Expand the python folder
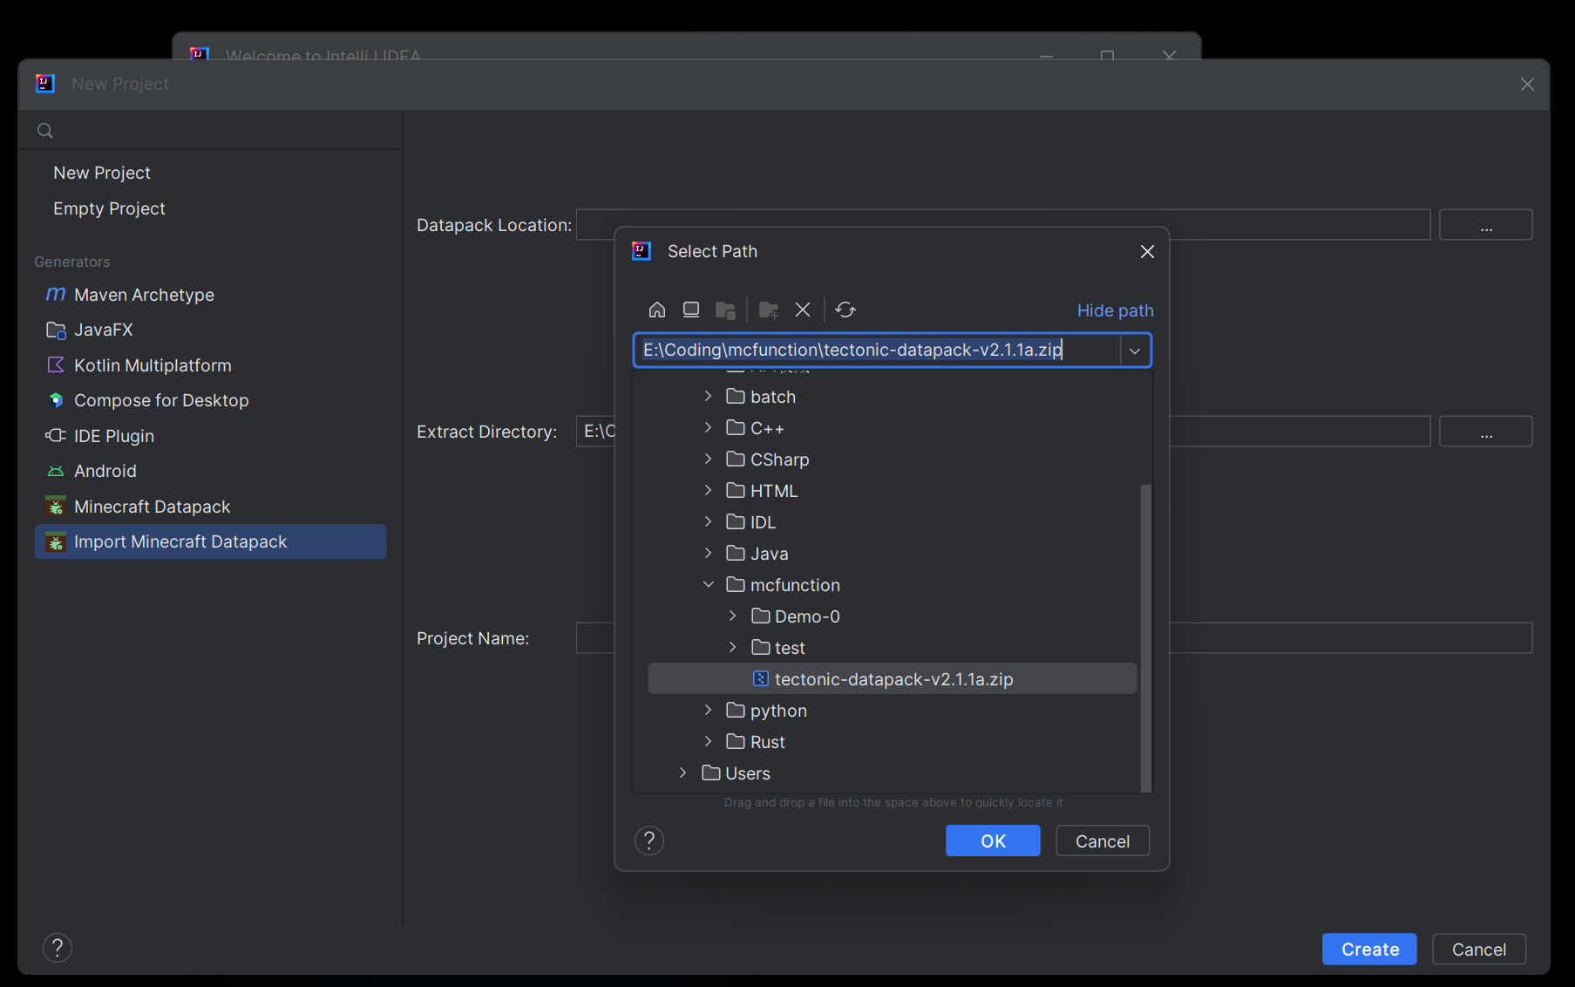The width and height of the screenshot is (1575, 987). click(708, 711)
